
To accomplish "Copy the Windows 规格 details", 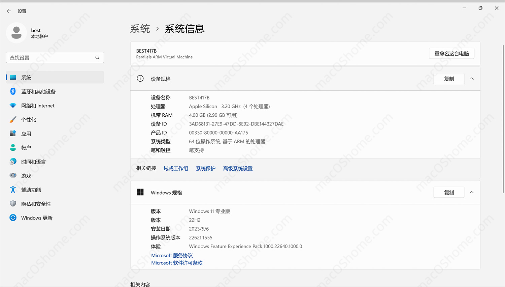I will 449,192.
